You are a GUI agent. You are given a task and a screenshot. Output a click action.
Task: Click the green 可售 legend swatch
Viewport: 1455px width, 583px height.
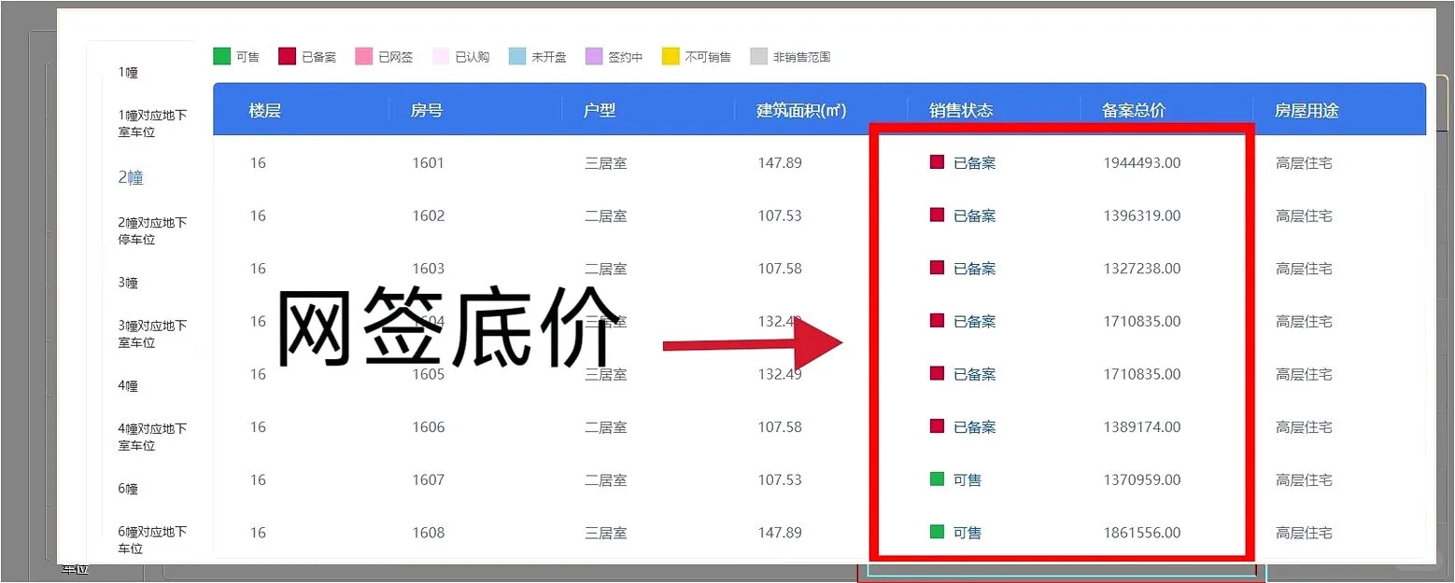point(221,56)
